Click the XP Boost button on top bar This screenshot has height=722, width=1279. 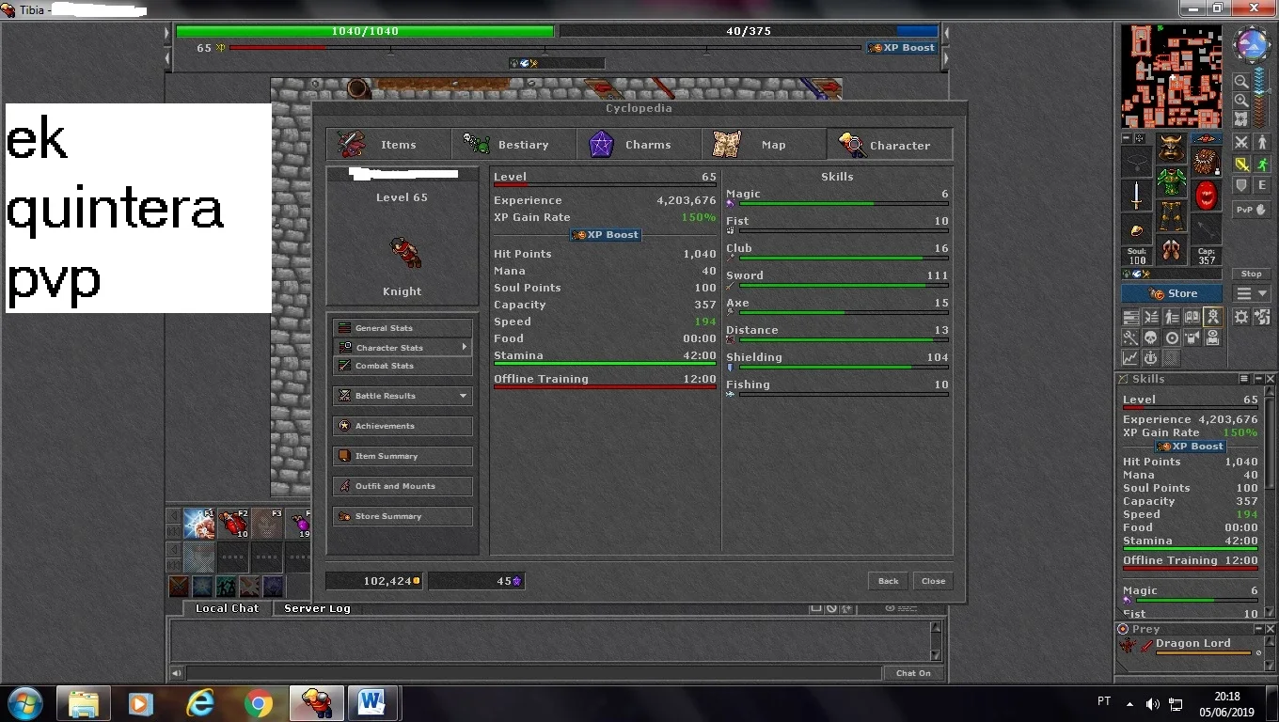(x=902, y=47)
